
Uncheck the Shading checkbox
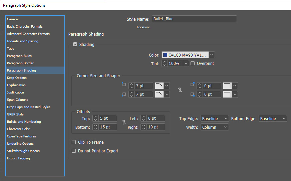tap(75, 44)
